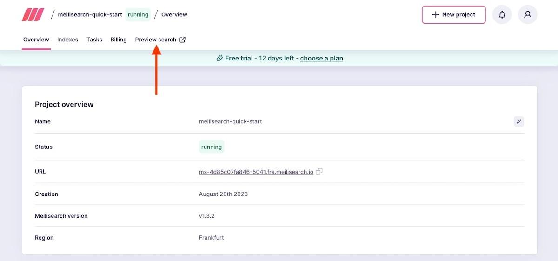Click the Overview breadcrumb item
Viewport: 558px width, 261px height.
coord(174,14)
